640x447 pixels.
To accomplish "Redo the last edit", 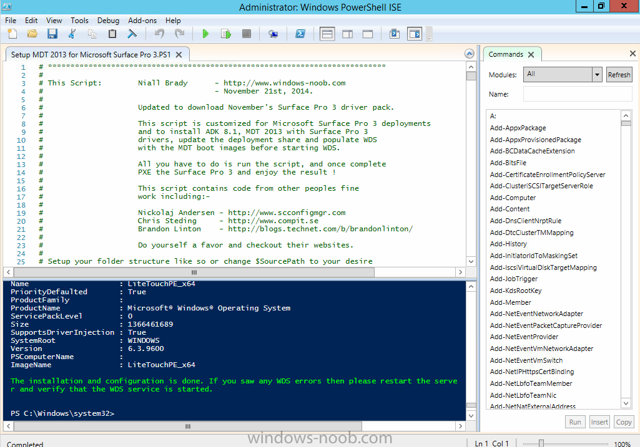I will [x=179, y=34].
